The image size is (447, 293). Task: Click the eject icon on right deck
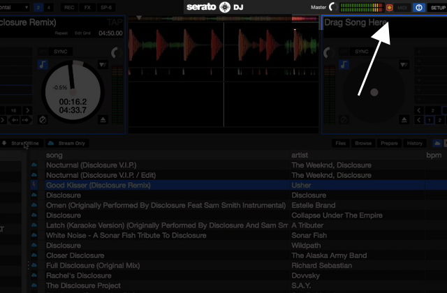point(404,120)
